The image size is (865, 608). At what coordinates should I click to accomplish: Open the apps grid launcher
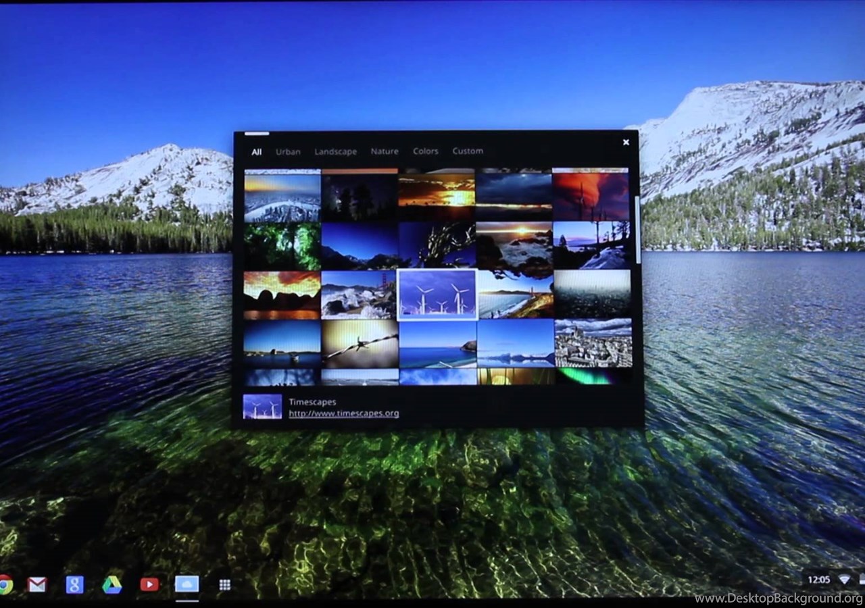tap(225, 585)
